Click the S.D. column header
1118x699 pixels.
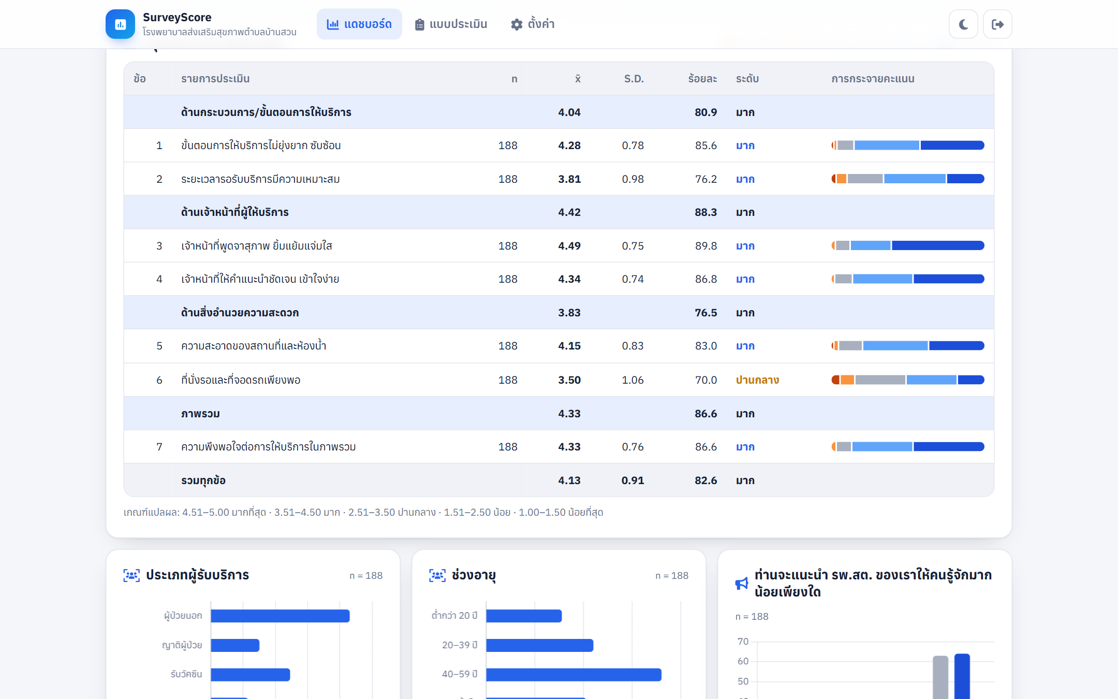tap(634, 79)
